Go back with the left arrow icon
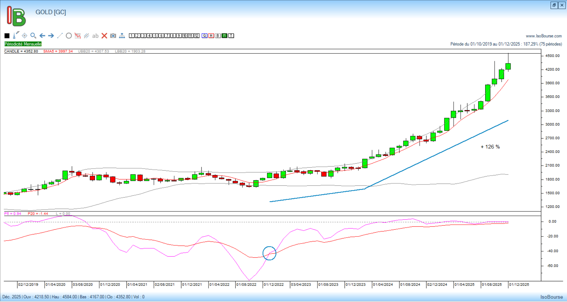The image size is (567, 302). 42,36
